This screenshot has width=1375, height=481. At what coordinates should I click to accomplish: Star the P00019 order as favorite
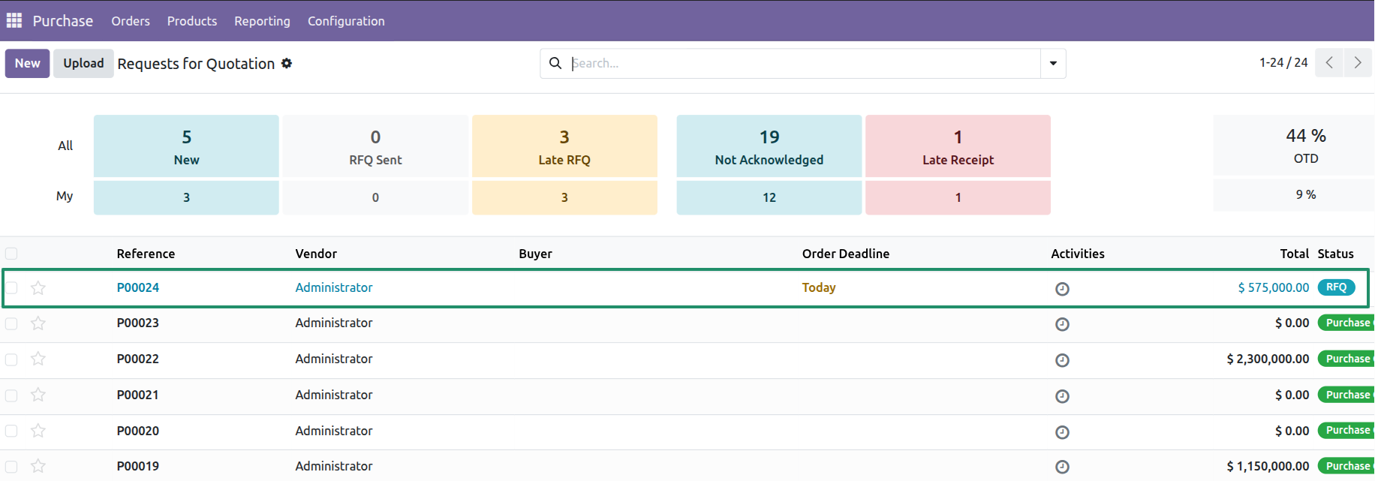(x=38, y=466)
